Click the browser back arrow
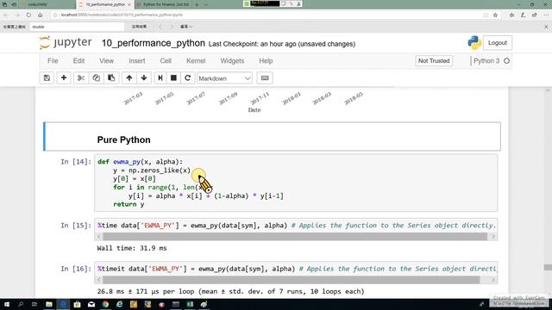 (6, 15)
